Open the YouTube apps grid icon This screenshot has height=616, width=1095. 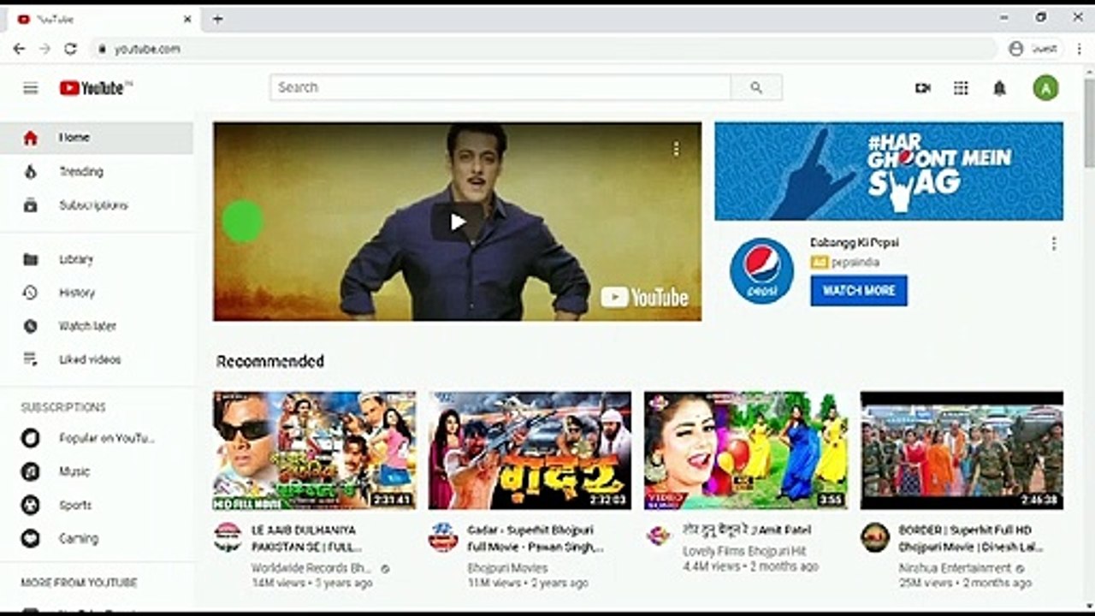click(x=961, y=88)
